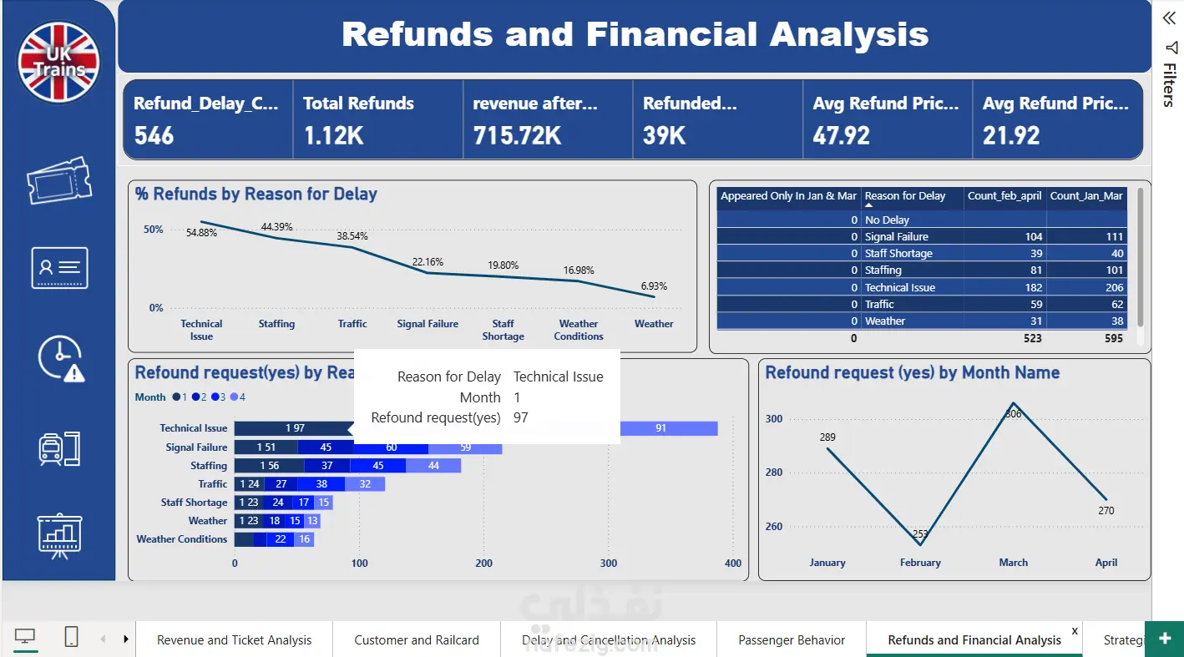
Task: Show next page tabs with arrow
Action: pyautogui.click(x=126, y=639)
